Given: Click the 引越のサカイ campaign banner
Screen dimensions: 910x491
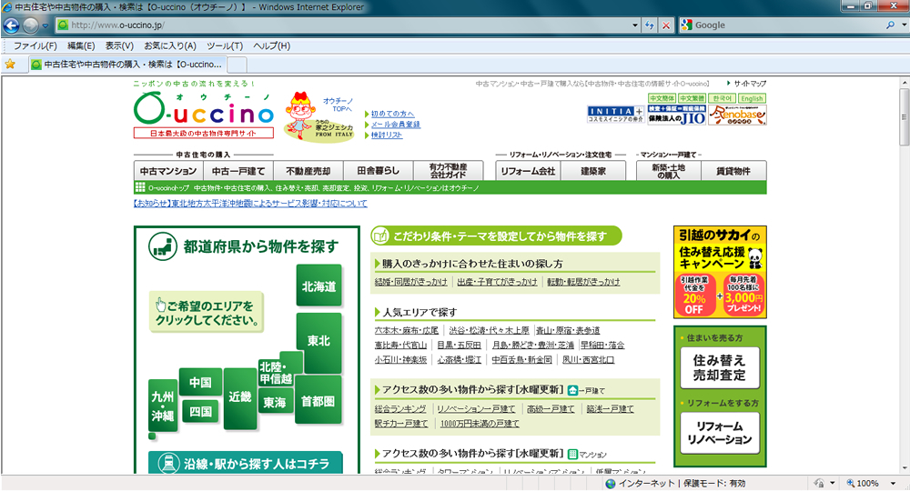Looking at the screenshot, I should coord(720,272).
